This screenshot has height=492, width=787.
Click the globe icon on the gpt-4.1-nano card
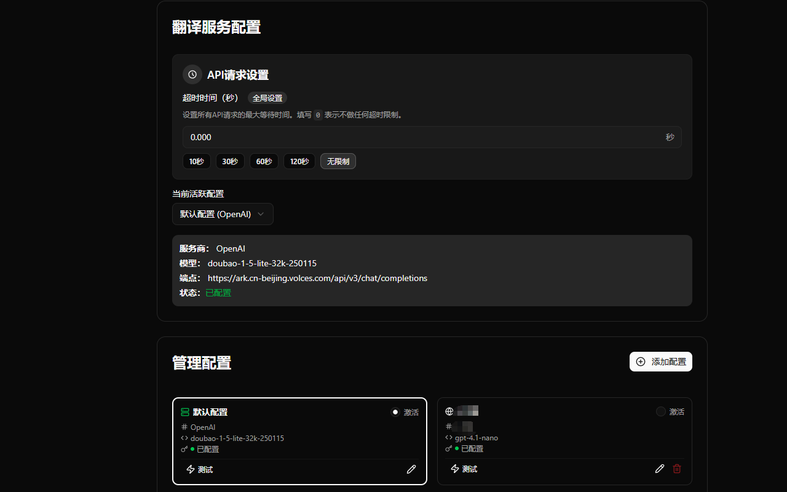(x=449, y=411)
